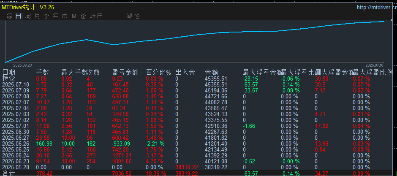
Task: Click the 2025.06.23 chart start date label
Action: (22, 65)
